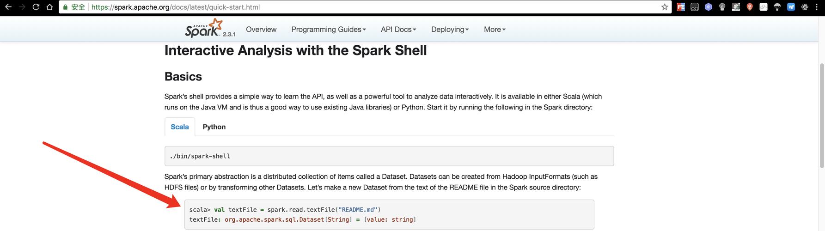825x231 pixels.
Task: Click the val textFile code line
Action: tap(285, 210)
